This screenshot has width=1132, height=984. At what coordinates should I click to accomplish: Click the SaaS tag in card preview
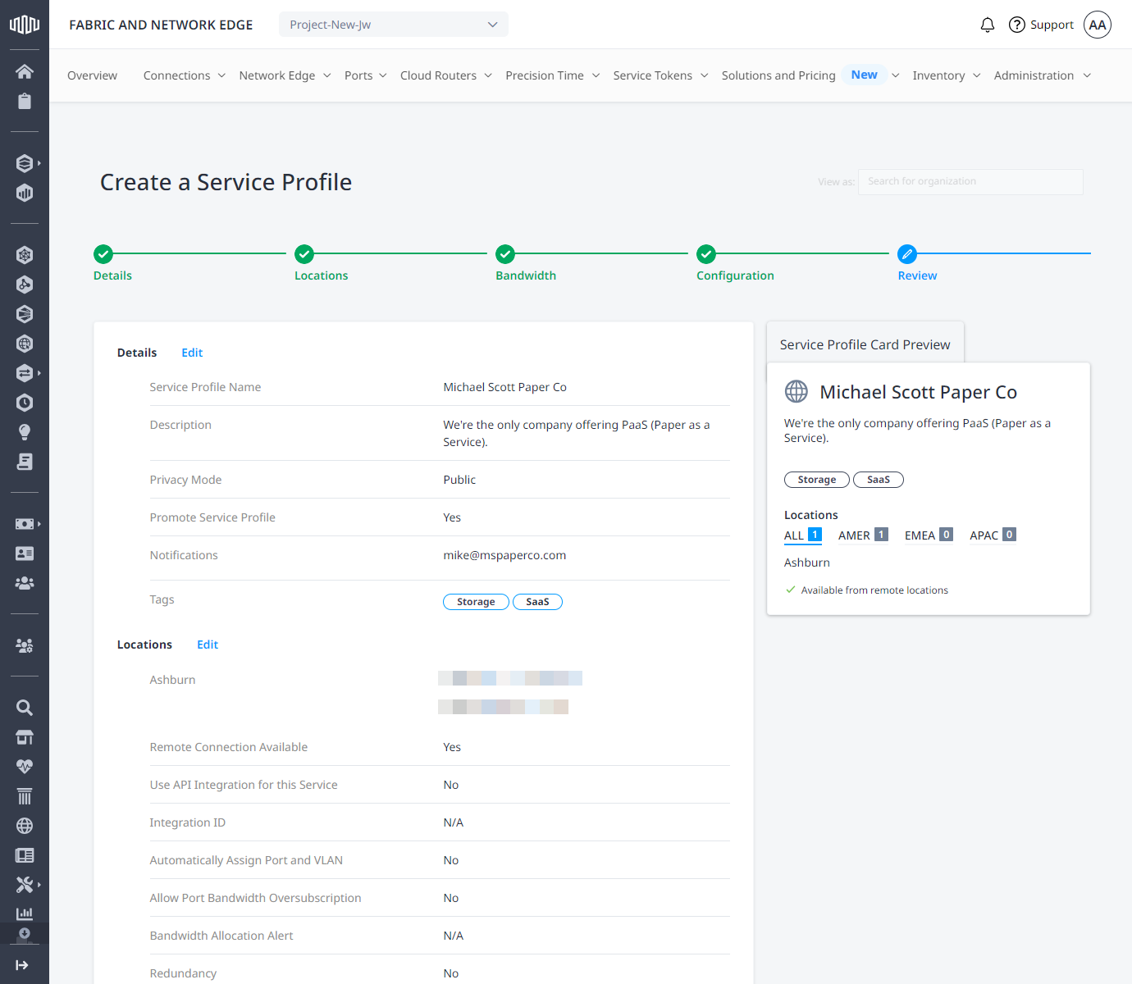pyautogui.click(x=879, y=480)
